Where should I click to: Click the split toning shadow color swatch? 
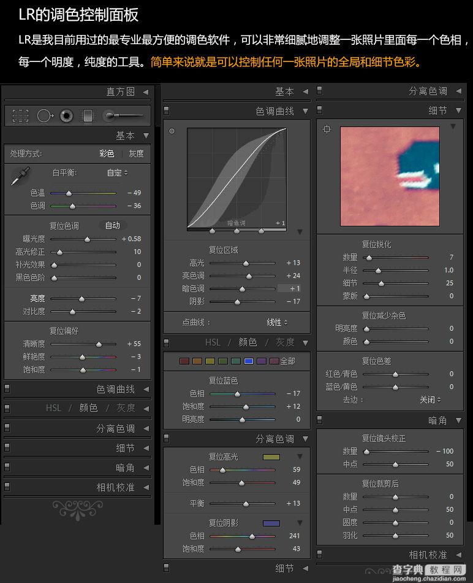271,523
